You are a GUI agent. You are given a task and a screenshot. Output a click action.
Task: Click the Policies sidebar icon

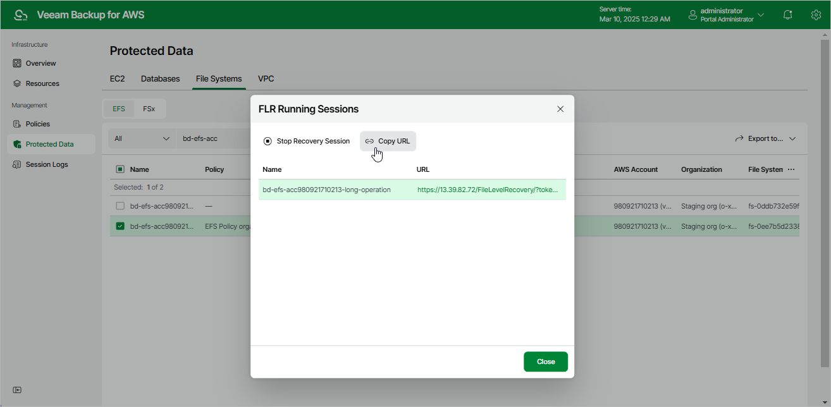coord(17,124)
